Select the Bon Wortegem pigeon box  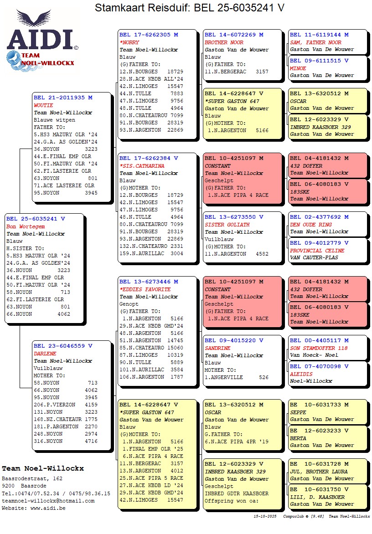pos(44,268)
